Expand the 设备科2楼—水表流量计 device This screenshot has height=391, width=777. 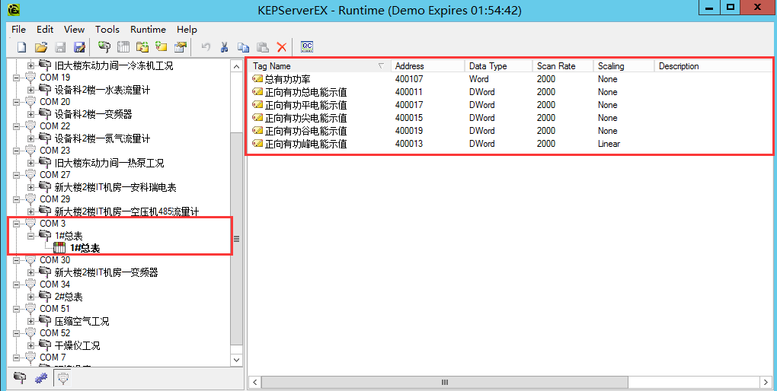pyautogui.click(x=30, y=90)
